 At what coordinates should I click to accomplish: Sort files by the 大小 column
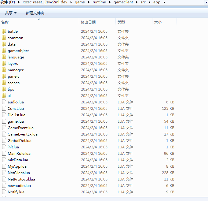(x=158, y=22)
